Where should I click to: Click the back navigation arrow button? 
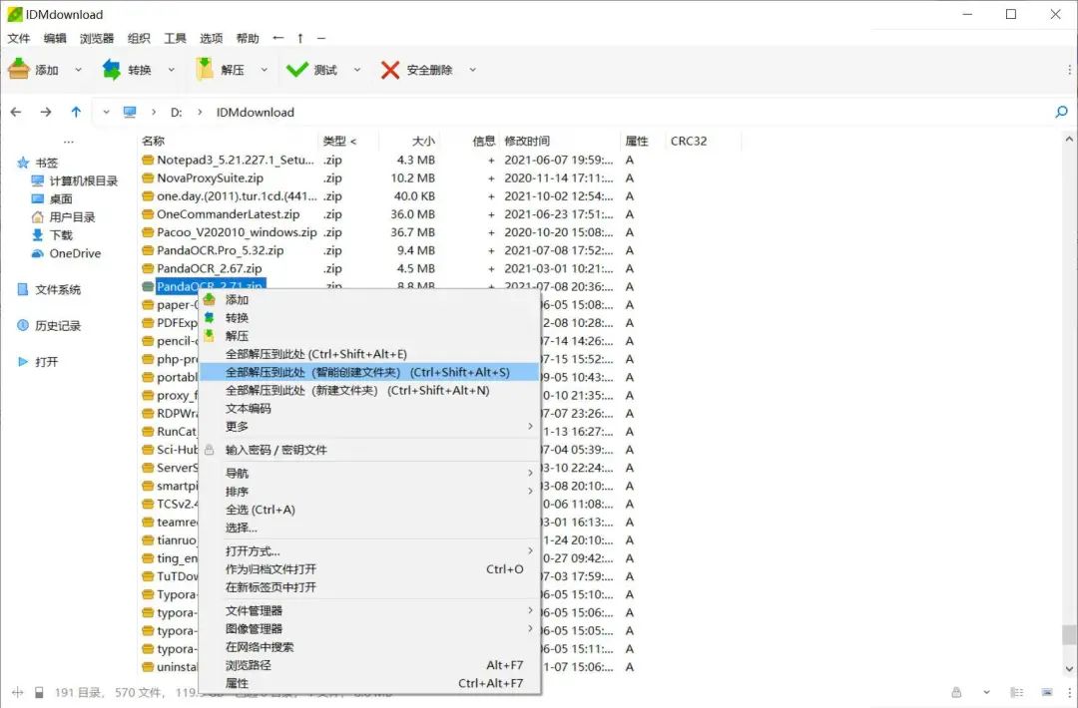click(15, 113)
